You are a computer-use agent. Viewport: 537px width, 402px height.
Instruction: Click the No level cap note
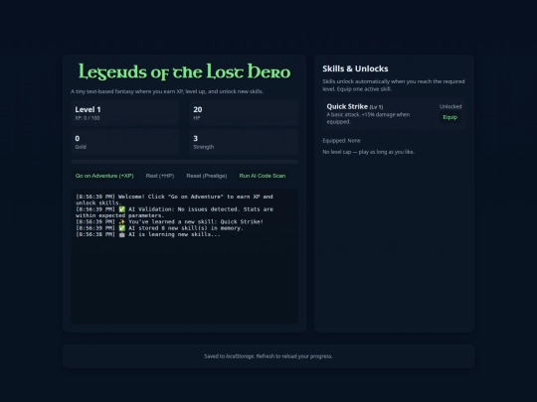(368, 152)
